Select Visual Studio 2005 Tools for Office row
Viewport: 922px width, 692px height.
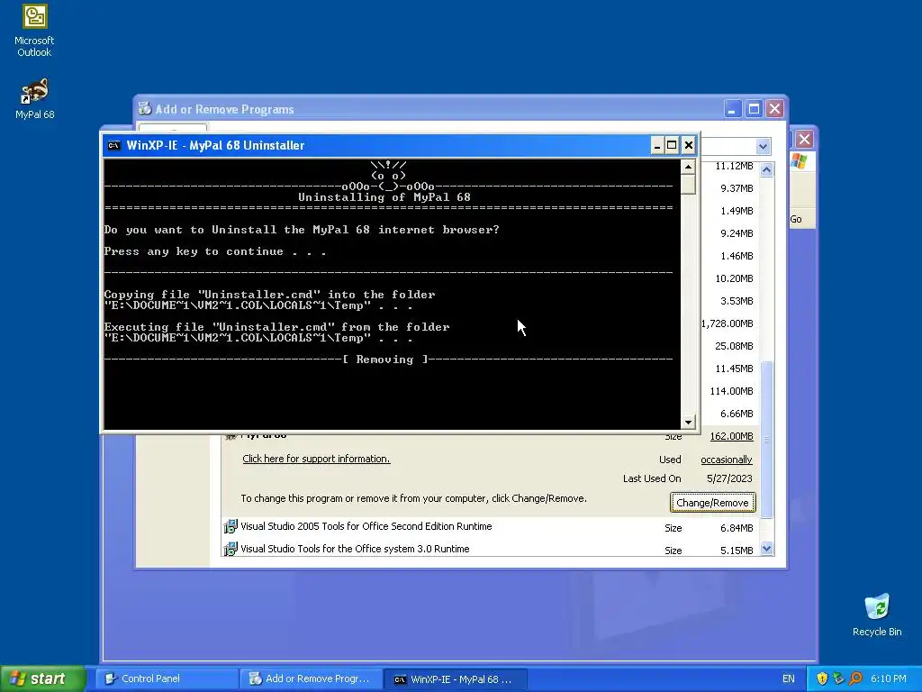click(x=491, y=526)
